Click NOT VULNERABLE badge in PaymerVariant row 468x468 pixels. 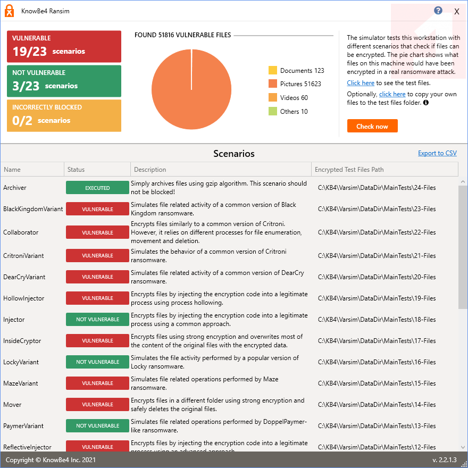point(97,425)
